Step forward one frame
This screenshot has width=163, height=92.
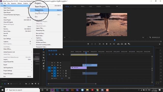coord(110,44)
